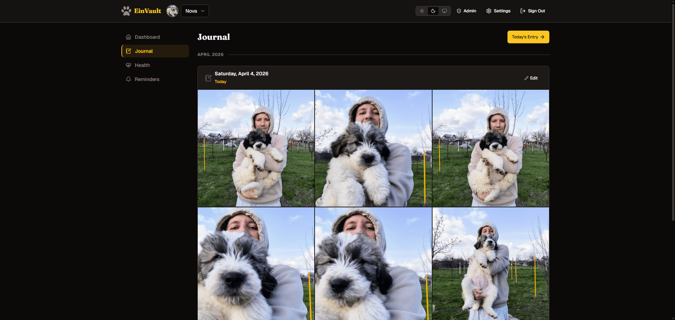
Task: Click the Reminders bell icon
Action: (x=128, y=79)
